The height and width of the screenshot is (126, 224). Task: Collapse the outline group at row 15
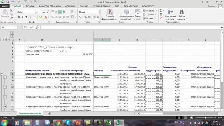tap(5, 97)
